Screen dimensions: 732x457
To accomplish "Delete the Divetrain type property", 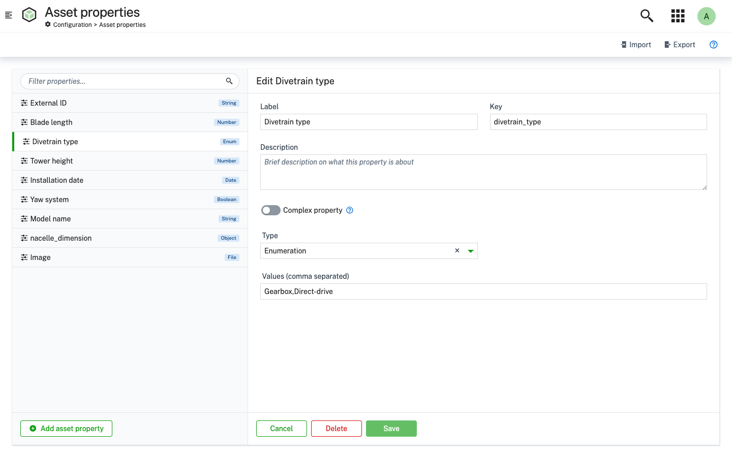I will coord(336,428).
